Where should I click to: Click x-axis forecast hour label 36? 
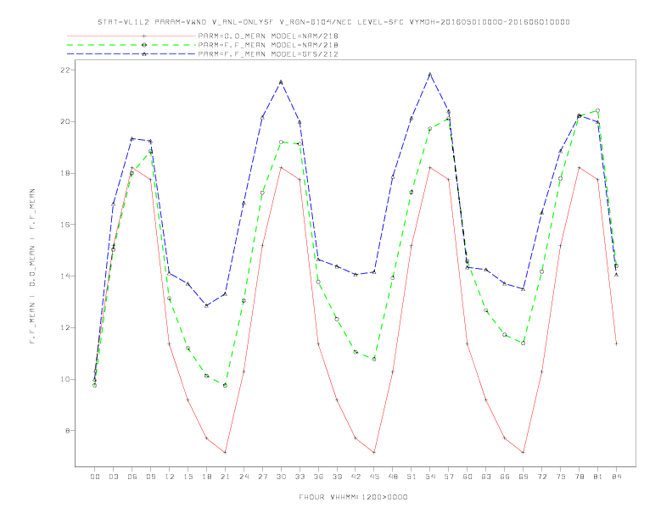[x=318, y=477]
